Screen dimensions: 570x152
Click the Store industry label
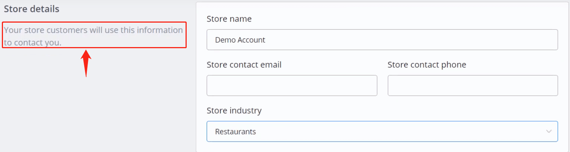coord(234,110)
